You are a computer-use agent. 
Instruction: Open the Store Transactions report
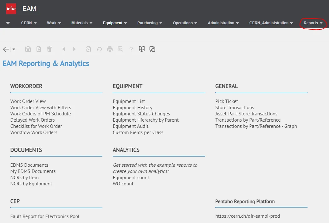[x=235, y=108]
